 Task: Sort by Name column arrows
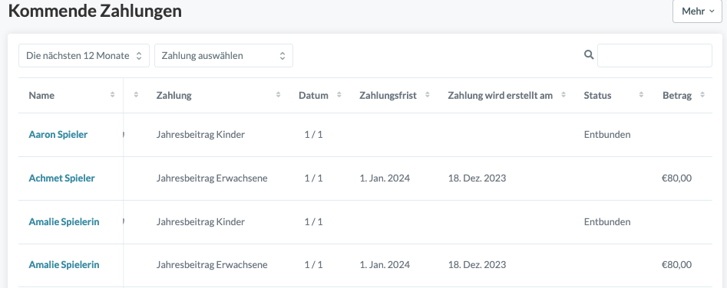tap(112, 95)
